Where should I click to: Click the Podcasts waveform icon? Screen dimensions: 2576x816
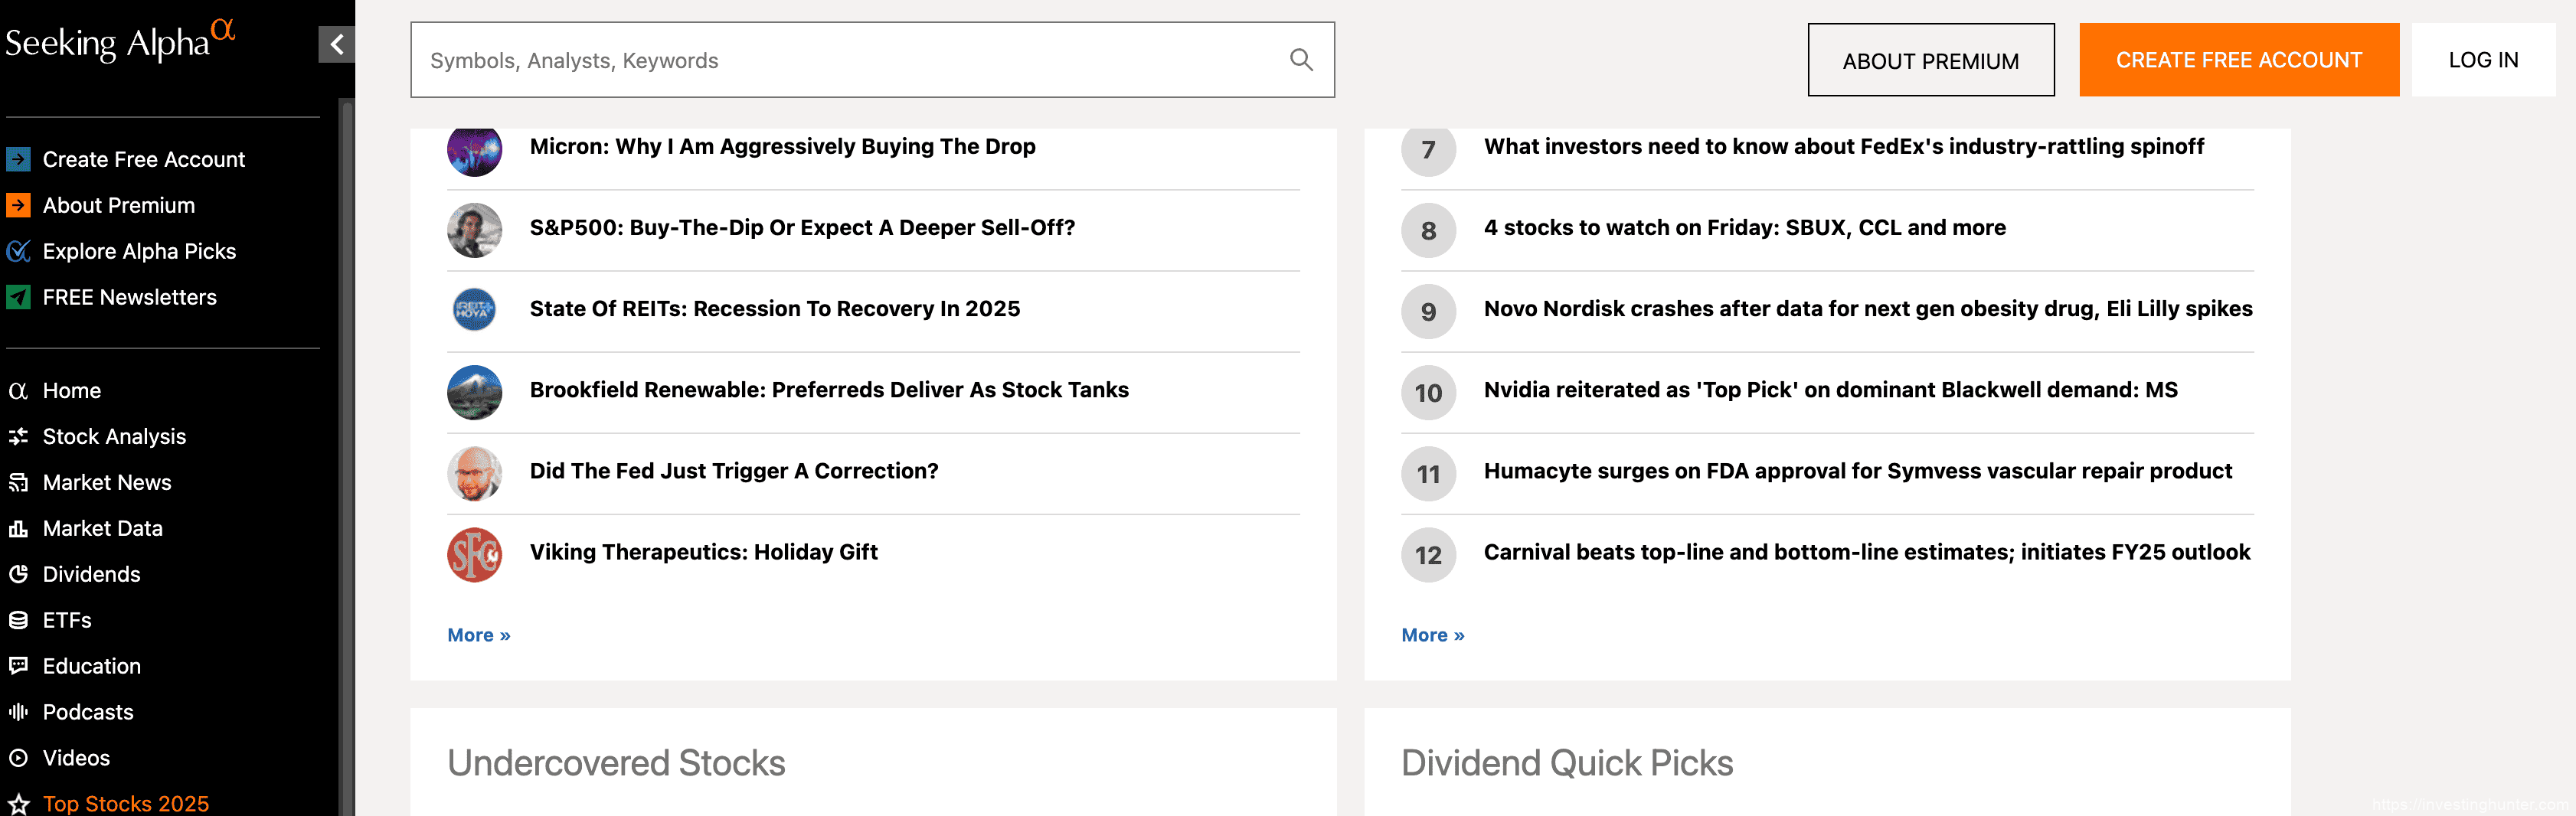(x=18, y=712)
